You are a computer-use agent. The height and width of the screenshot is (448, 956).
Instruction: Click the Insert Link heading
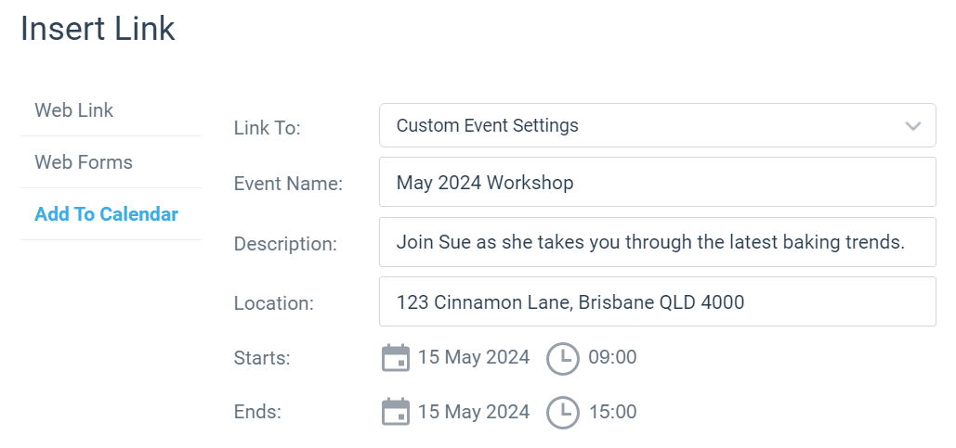tap(98, 29)
